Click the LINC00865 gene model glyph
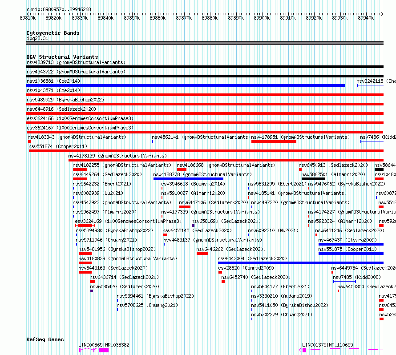 (x=94, y=350)
